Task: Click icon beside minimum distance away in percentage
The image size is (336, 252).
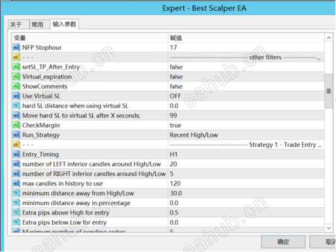Action: [16, 203]
